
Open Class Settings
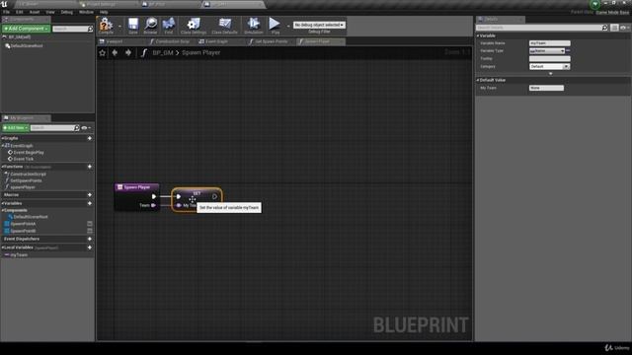(x=194, y=26)
